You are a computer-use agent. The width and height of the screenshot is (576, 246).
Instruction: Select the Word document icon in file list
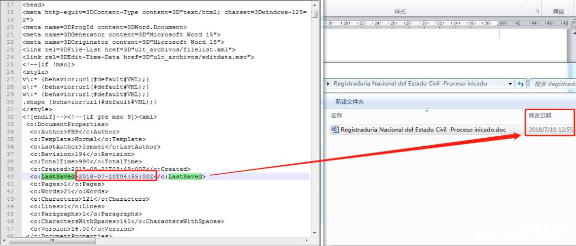click(x=335, y=129)
